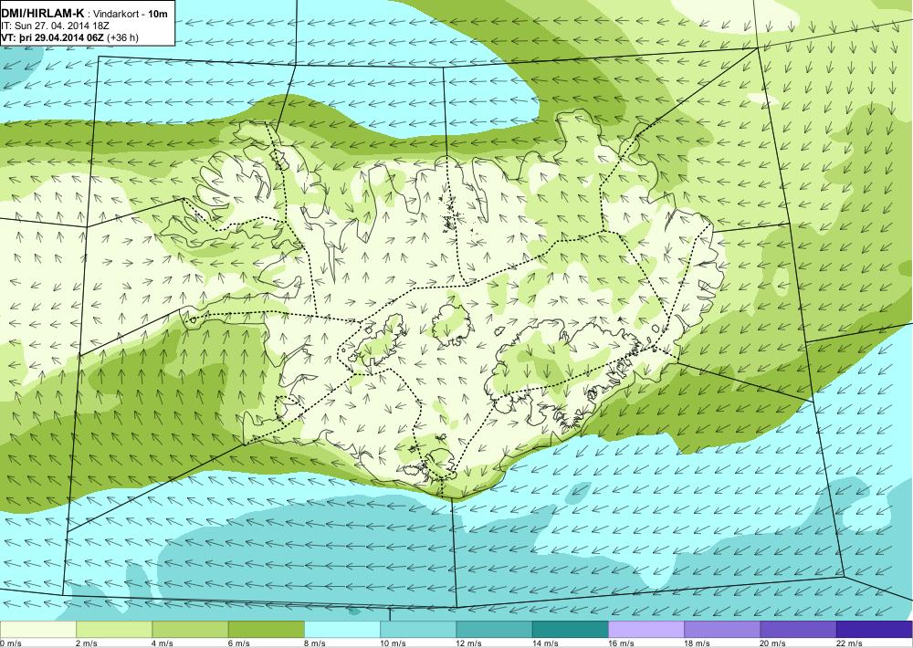Choose the dark indigo 22 m/s legend swatch
The width and height of the screenshot is (913, 648).
[875, 630]
